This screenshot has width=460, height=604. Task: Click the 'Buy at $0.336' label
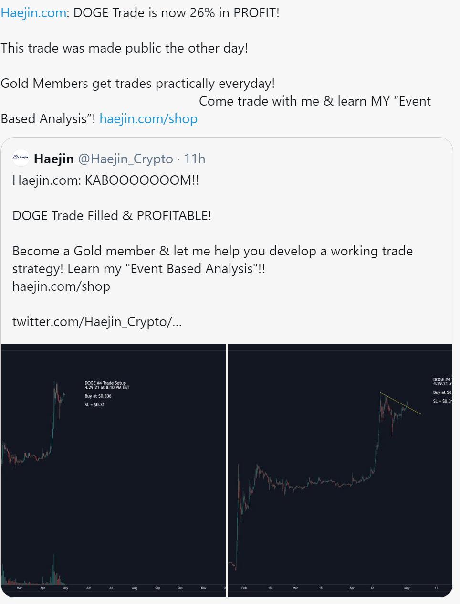pyautogui.click(x=98, y=396)
